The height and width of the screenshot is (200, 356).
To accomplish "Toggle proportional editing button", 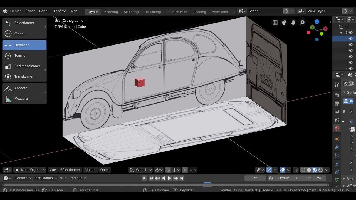I will click(x=185, y=170).
